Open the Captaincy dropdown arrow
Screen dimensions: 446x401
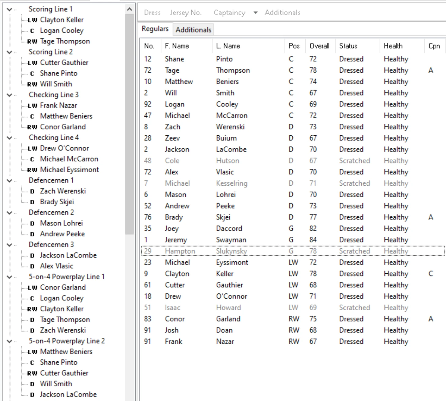coord(255,13)
